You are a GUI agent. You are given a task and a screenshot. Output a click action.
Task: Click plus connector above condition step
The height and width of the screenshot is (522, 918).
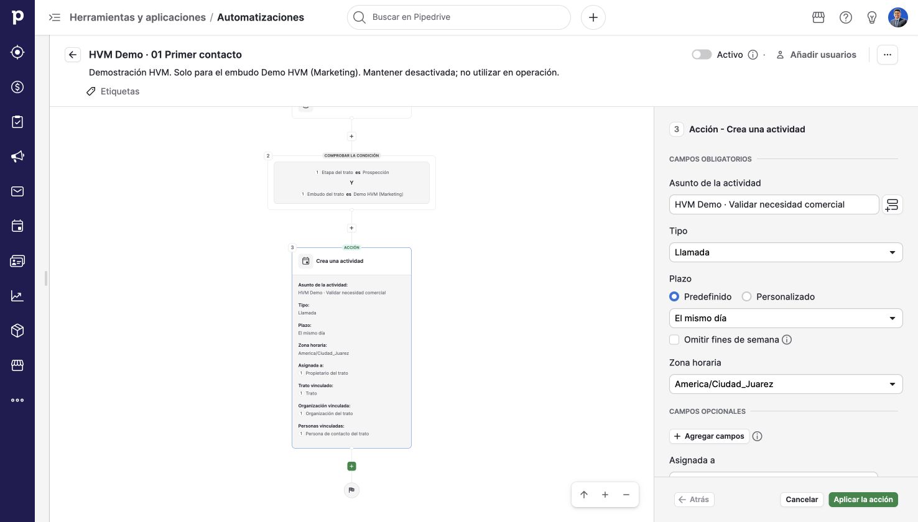click(351, 136)
